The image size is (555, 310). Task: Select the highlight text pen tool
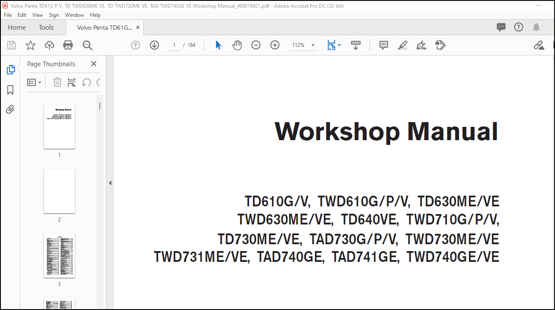pos(403,45)
